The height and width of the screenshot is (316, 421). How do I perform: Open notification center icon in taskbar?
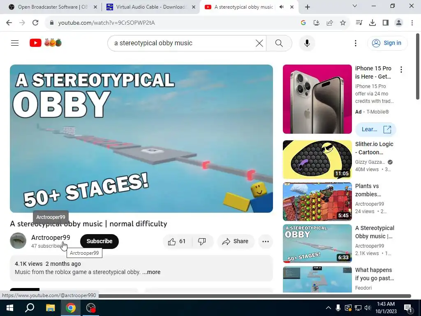pyautogui.click(x=408, y=308)
